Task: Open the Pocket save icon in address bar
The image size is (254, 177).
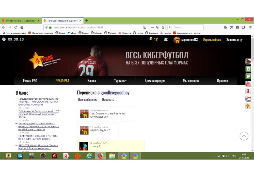Action: 158,27
